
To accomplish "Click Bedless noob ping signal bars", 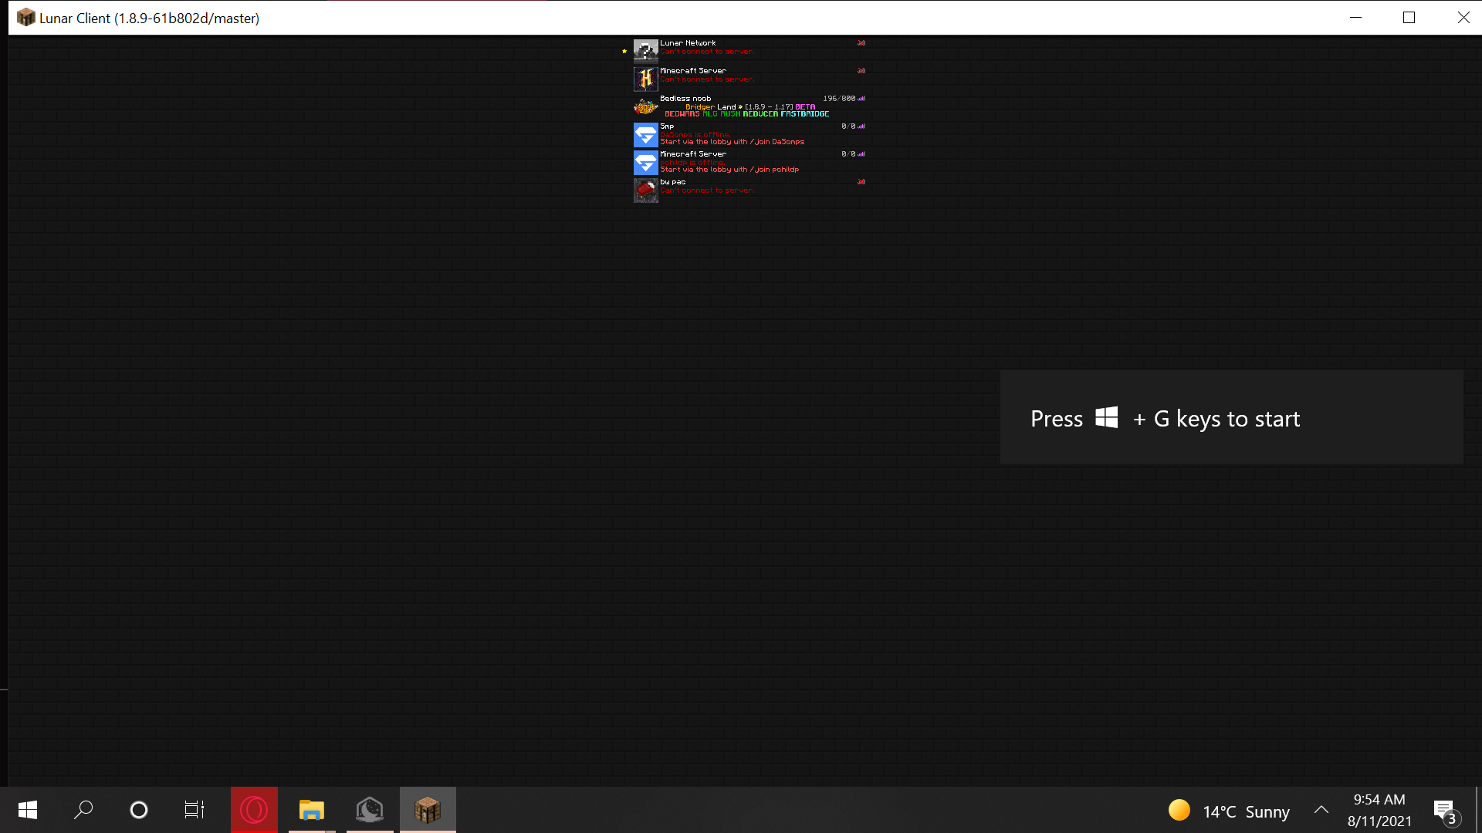I will coord(861,99).
